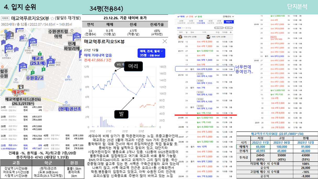Select the 25평 listing row
The width and height of the screenshot is (318, 179).
point(21,118)
